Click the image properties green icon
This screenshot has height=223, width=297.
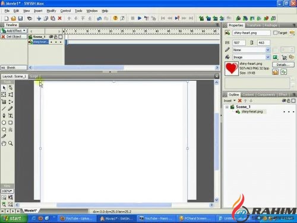tap(275, 57)
